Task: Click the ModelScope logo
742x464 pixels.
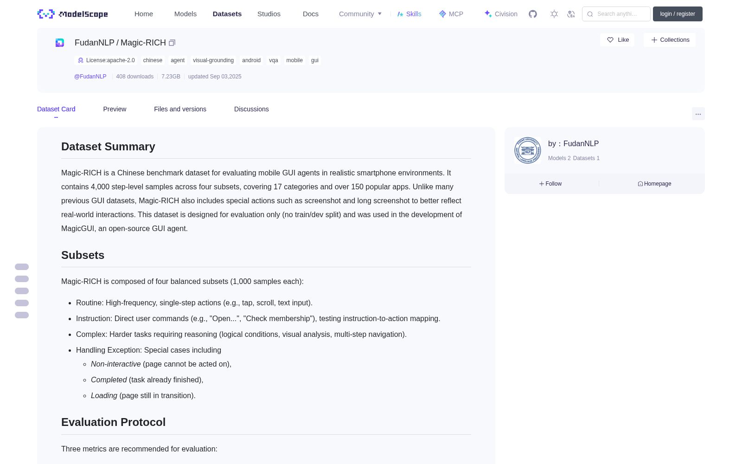Action: pyautogui.click(x=73, y=14)
